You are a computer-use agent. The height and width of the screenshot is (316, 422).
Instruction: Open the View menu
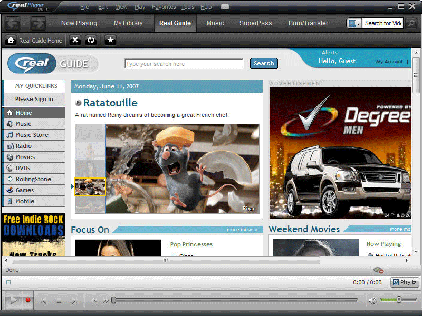(x=121, y=7)
